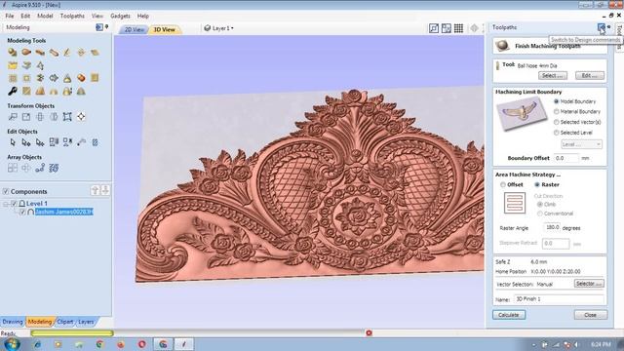
Task: Select the Selected Level radio button
Action: pos(557,133)
